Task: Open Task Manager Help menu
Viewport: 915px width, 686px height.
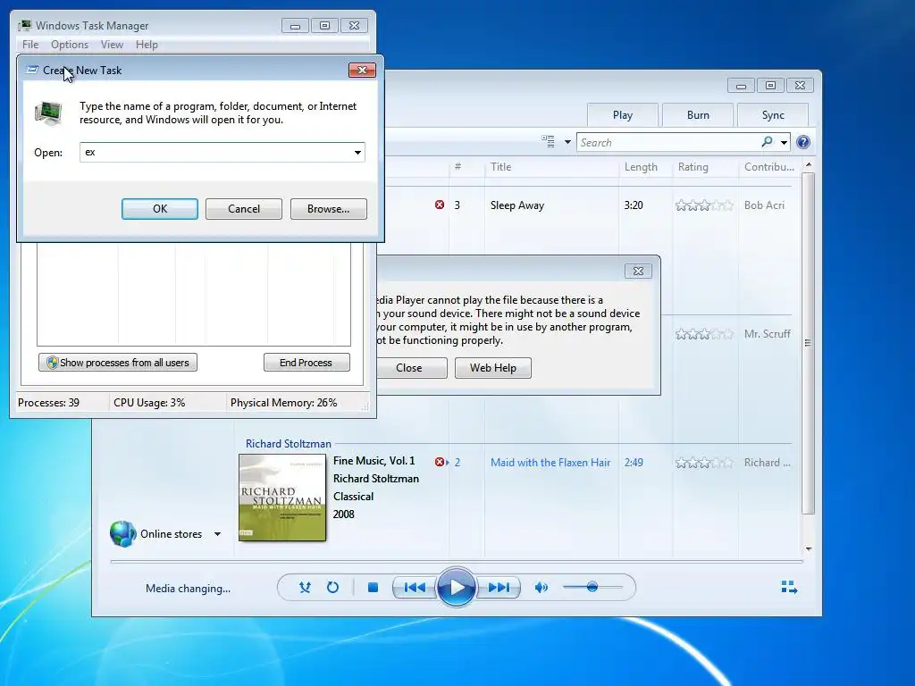Action: pos(147,45)
